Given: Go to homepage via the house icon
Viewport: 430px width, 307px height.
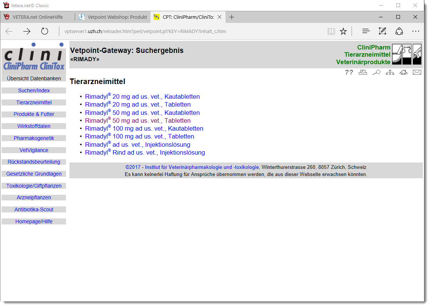Looking at the screenshot, I should coord(403,72).
